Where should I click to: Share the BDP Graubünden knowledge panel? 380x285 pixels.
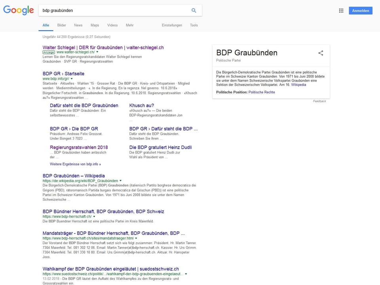[x=321, y=53]
